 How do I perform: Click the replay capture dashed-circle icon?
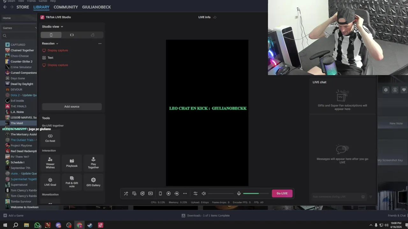pos(177,193)
